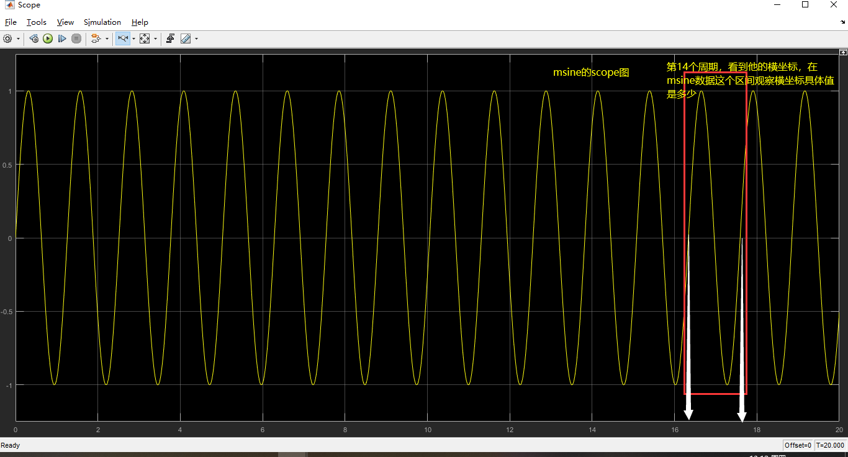The image size is (848, 457).
Task: Expand the zoom tool dropdown arrow
Action: (133, 39)
